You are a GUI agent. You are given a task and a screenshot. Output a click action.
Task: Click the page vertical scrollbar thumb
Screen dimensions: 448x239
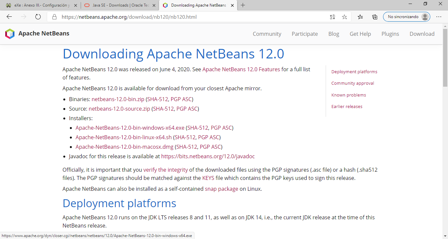click(445, 57)
